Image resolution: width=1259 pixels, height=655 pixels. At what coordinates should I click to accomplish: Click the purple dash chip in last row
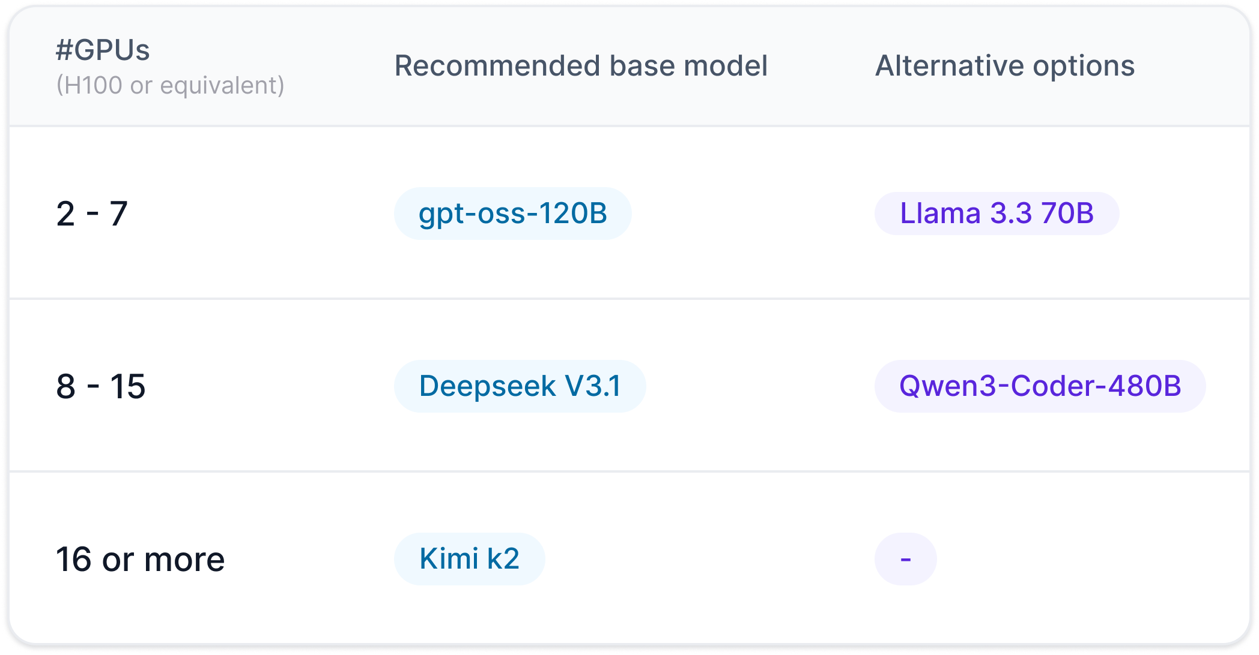click(x=905, y=558)
